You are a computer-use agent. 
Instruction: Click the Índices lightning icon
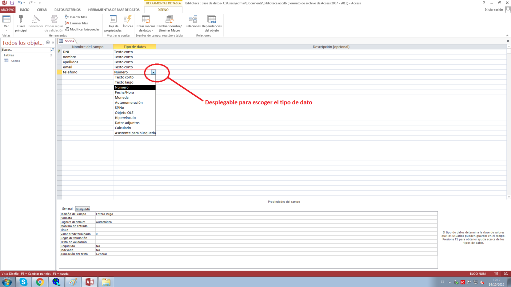(x=128, y=19)
